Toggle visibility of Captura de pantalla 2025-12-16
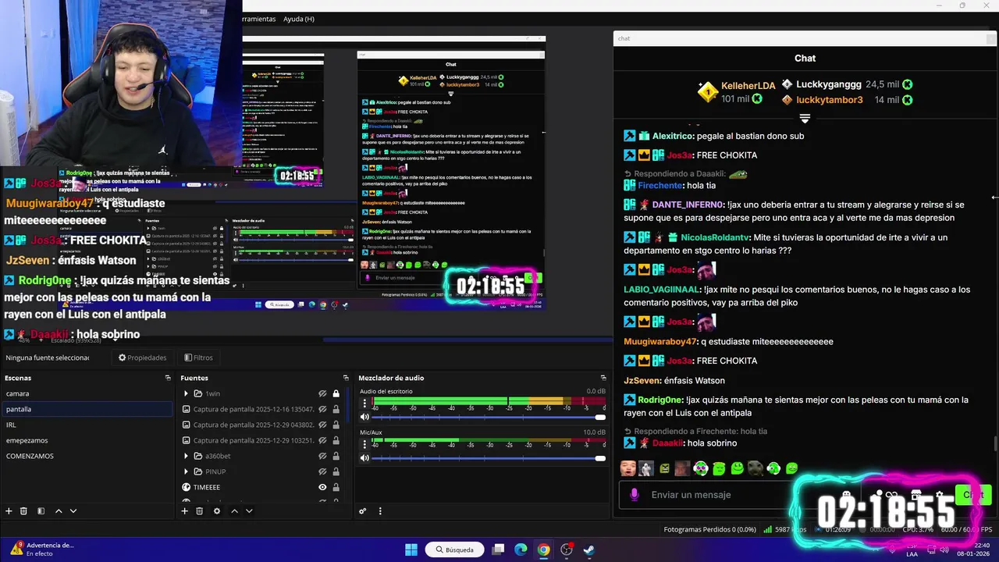Image resolution: width=999 pixels, height=562 pixels. [322, 409]
